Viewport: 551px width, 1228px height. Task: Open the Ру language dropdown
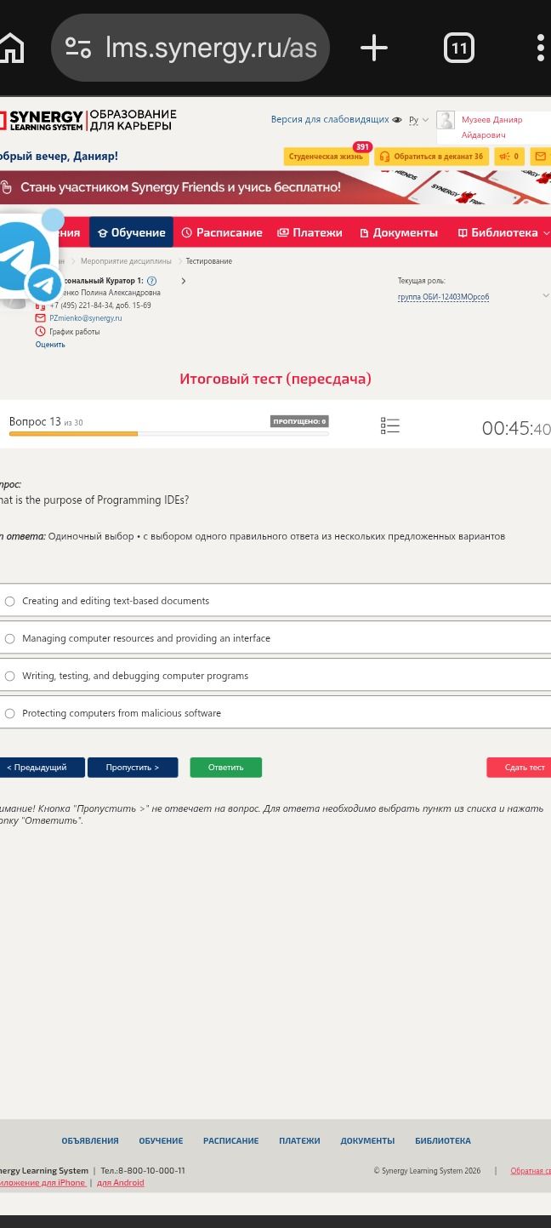pyautogui.click(x=418, y=120)
